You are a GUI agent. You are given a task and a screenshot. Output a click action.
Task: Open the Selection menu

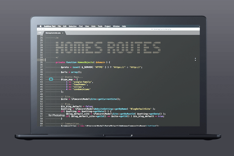tap(73, 26)
